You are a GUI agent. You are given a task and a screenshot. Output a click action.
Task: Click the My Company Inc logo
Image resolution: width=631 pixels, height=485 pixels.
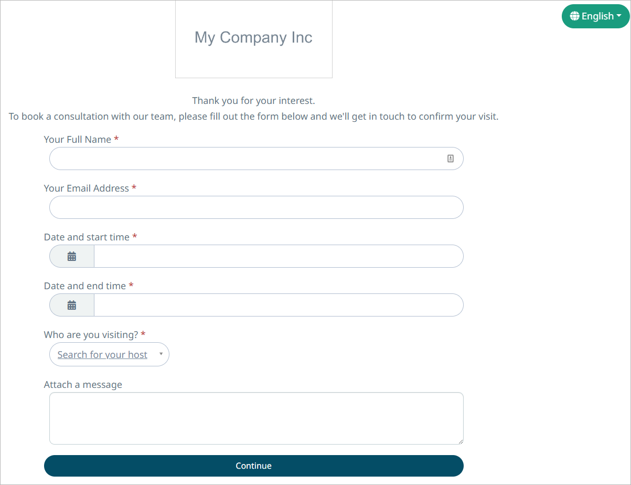(254, 39)
